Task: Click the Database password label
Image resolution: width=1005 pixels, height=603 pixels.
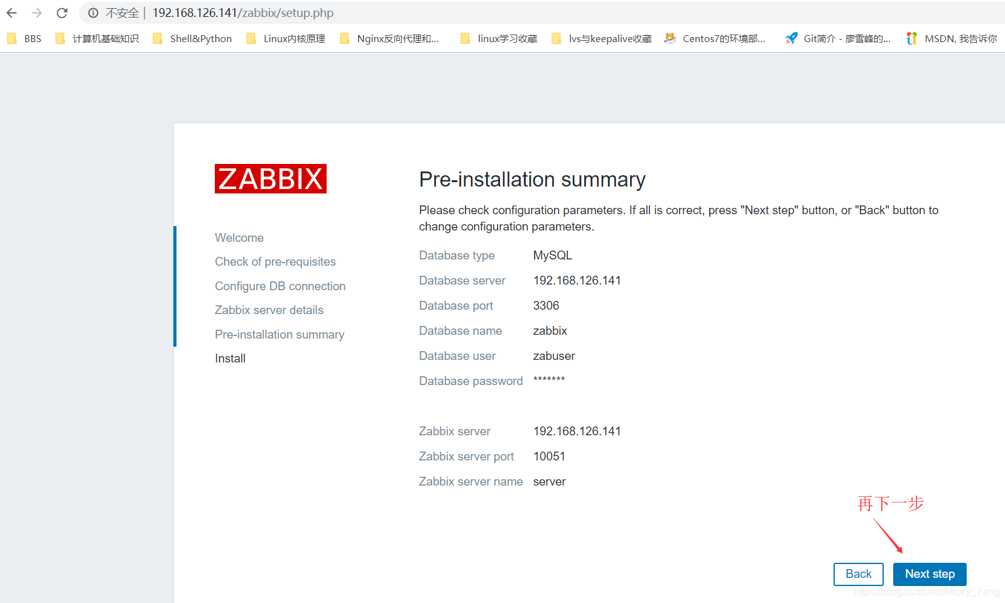Action: tap(471, 381)
